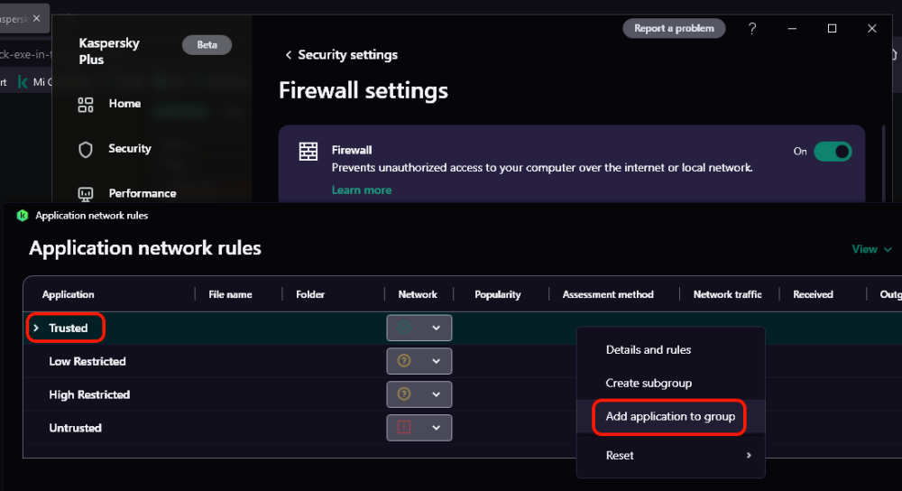
Task: Open the Reset submenu
Action: (x=670, y=455)
